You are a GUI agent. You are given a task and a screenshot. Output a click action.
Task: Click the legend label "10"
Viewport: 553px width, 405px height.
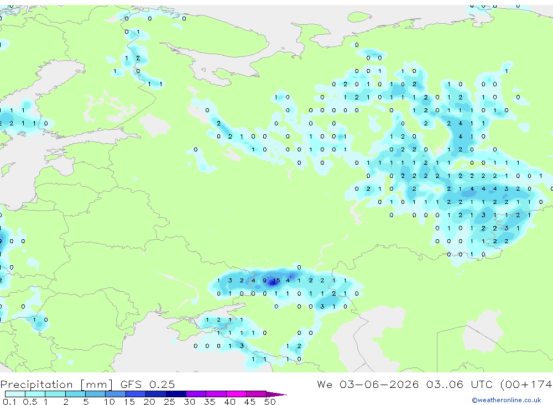[109, 402]
